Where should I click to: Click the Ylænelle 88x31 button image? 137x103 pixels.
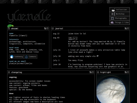click(x=73, y=38)
